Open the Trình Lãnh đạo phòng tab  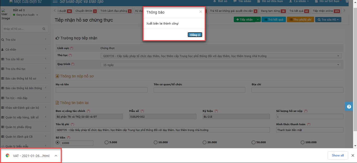point(116,11)
